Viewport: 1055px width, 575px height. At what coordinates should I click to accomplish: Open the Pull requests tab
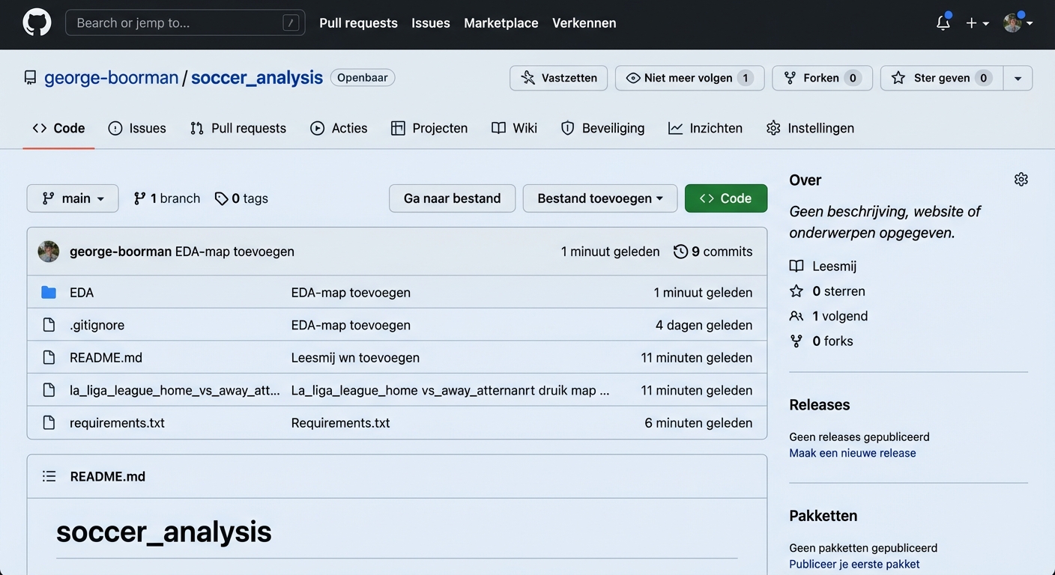pos(238,127)
